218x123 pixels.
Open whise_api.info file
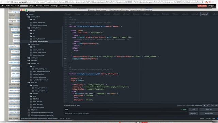coord(37,102)
